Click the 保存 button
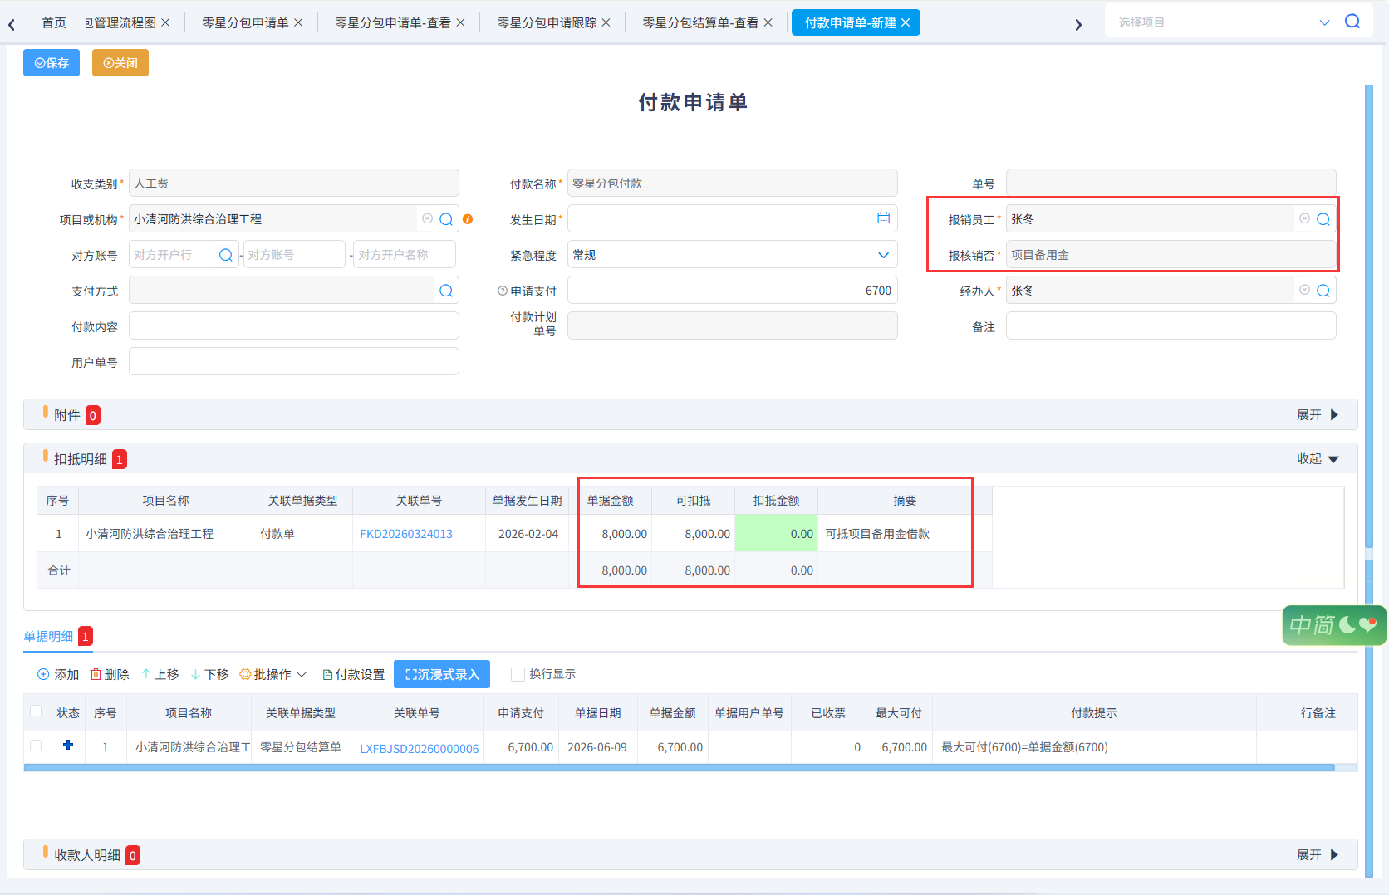This screenshot has height=895, width=1389. pyautogui.click(x=52, y=62)
